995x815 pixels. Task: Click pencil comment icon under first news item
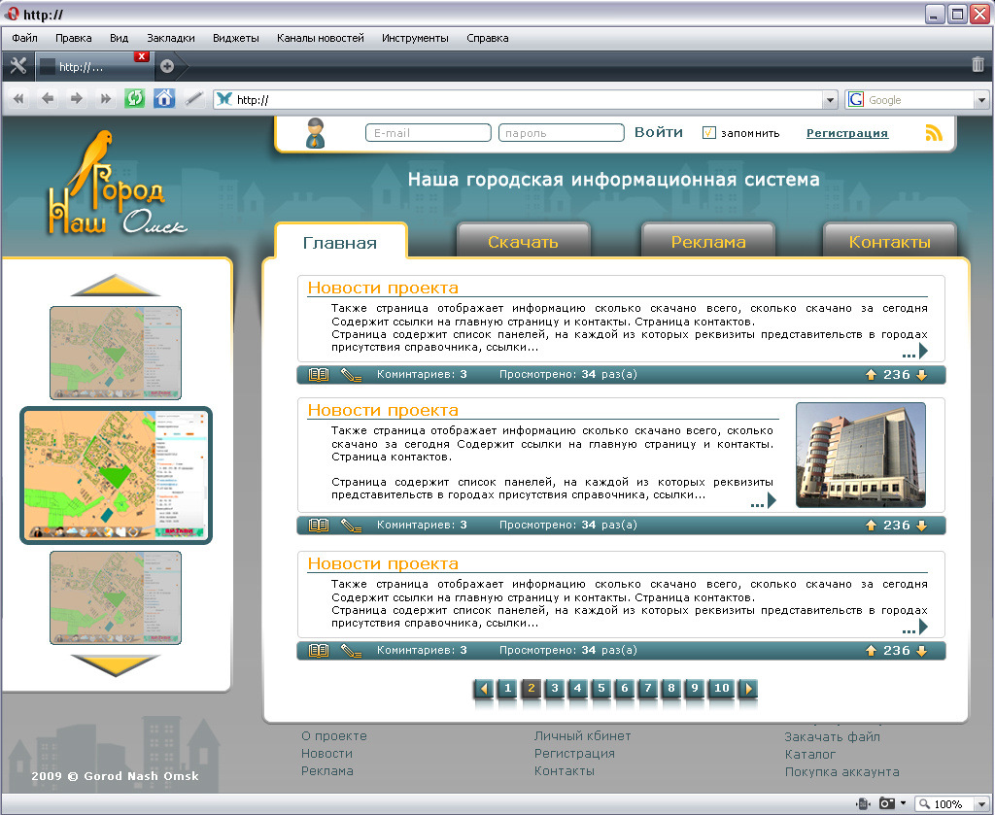(x=351, y=375)
